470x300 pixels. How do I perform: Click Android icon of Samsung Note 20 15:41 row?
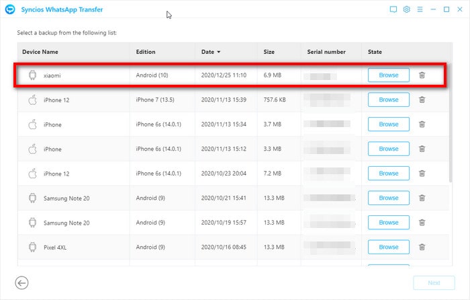[32, 198]
